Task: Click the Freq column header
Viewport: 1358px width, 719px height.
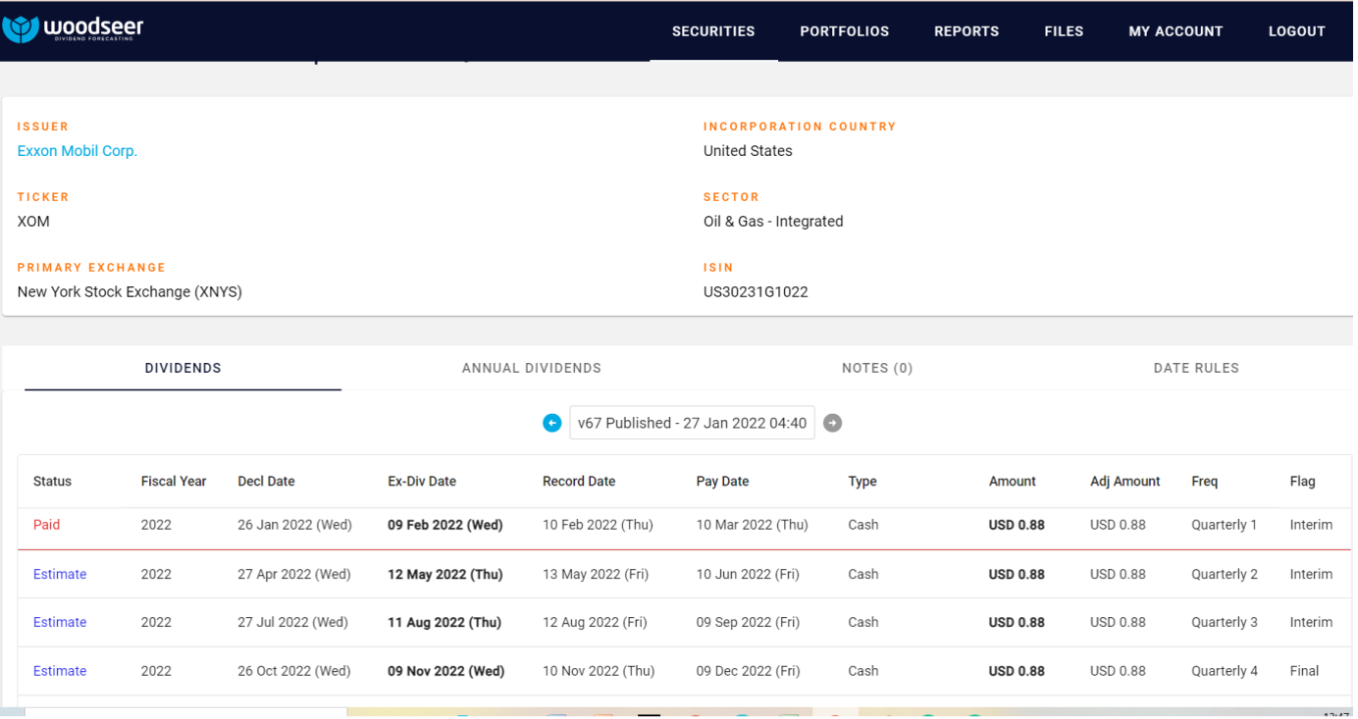Action: point(1204,482)
